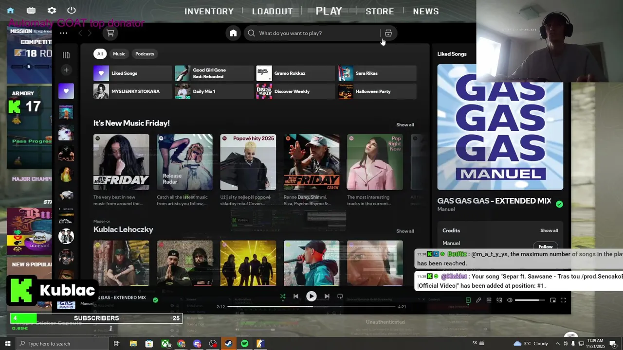Enter full screen in the Spotify player
Image resolution: width=623 pixels, height=350 pixels.
[563, 300]
